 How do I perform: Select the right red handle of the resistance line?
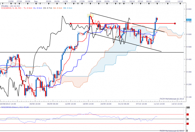pos(175,23)
